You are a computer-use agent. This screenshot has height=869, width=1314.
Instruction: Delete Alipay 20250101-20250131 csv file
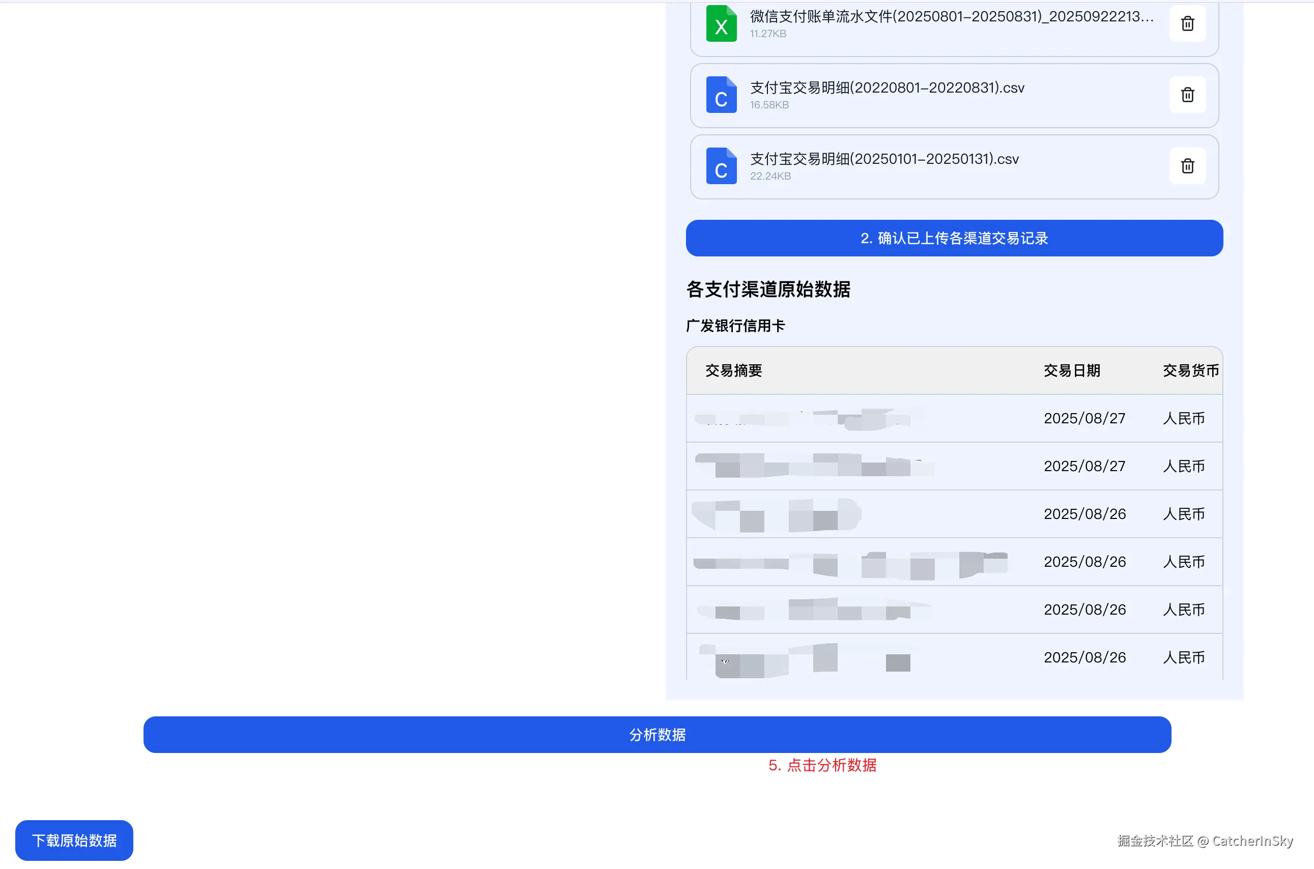(1187, 166)
